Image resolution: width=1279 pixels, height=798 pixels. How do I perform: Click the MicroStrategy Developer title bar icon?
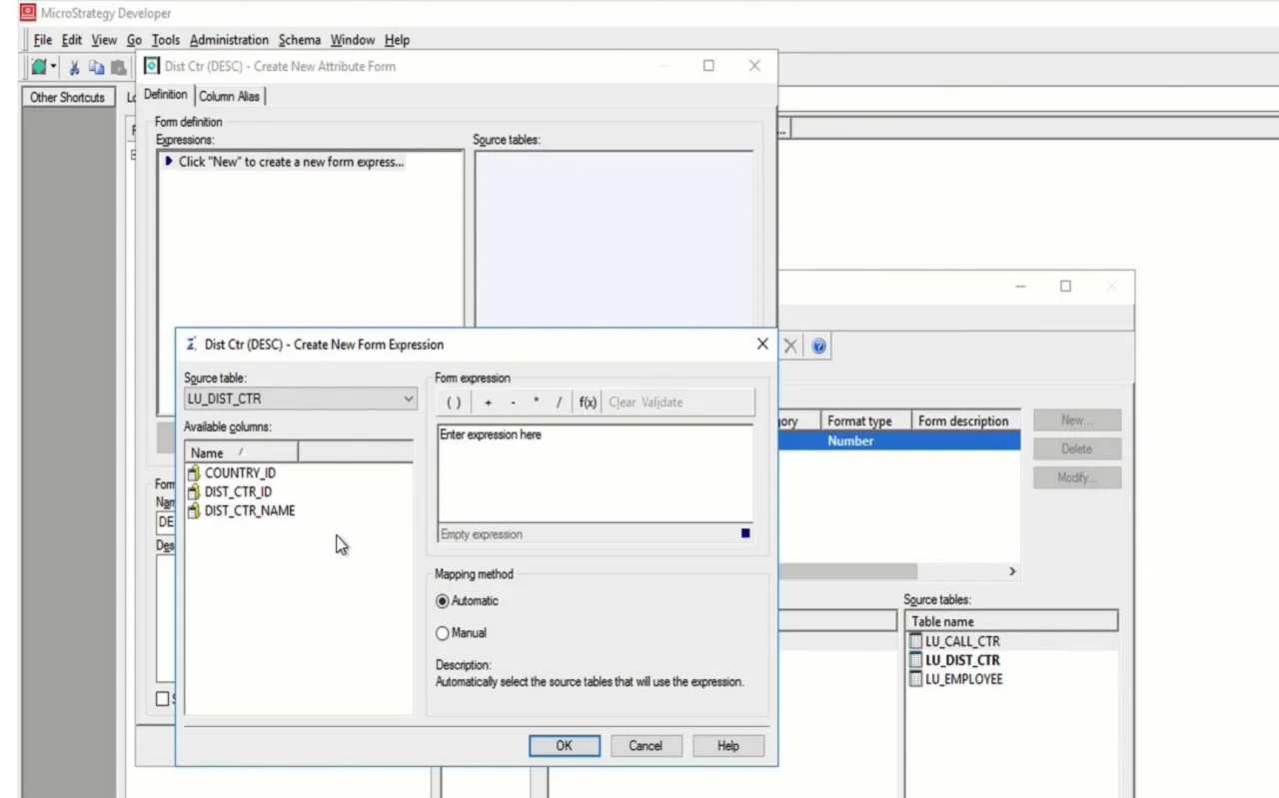click(28, 13)
